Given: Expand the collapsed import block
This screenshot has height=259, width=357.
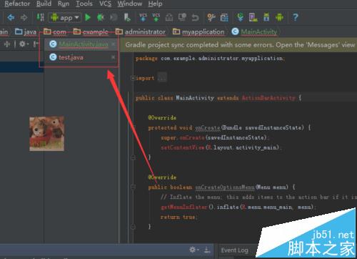Looking at the screenshot, I should click(133, 78).
